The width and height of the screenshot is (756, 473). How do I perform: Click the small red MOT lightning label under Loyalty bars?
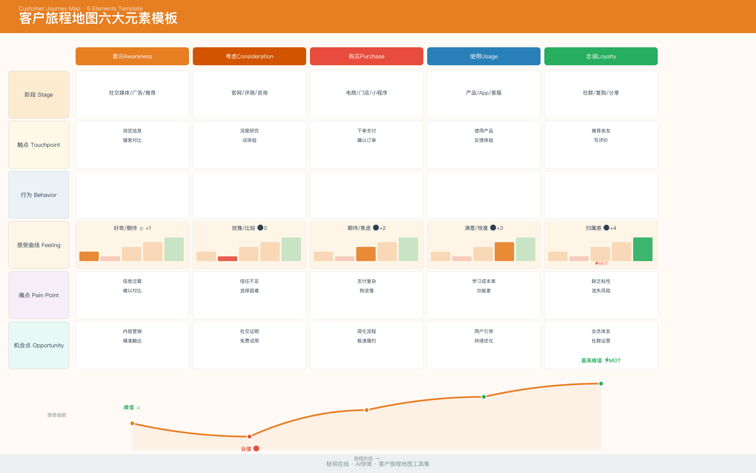(x=601, y=263)
